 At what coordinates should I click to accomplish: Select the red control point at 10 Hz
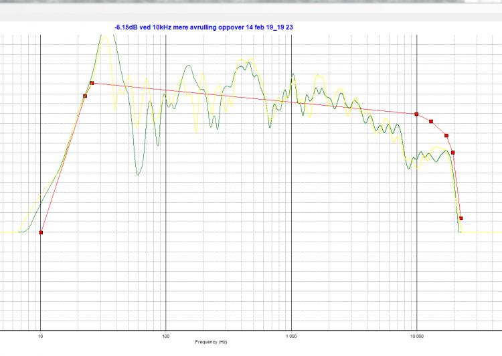(x=41, y=232)
